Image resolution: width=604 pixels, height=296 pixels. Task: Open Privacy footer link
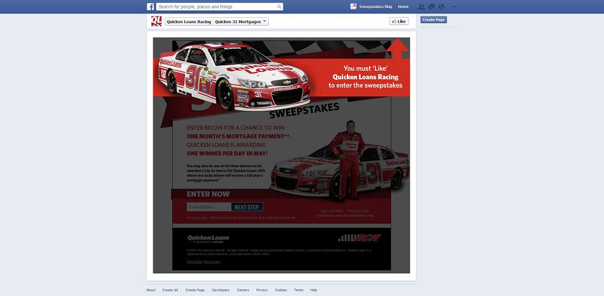coord(262,291)
